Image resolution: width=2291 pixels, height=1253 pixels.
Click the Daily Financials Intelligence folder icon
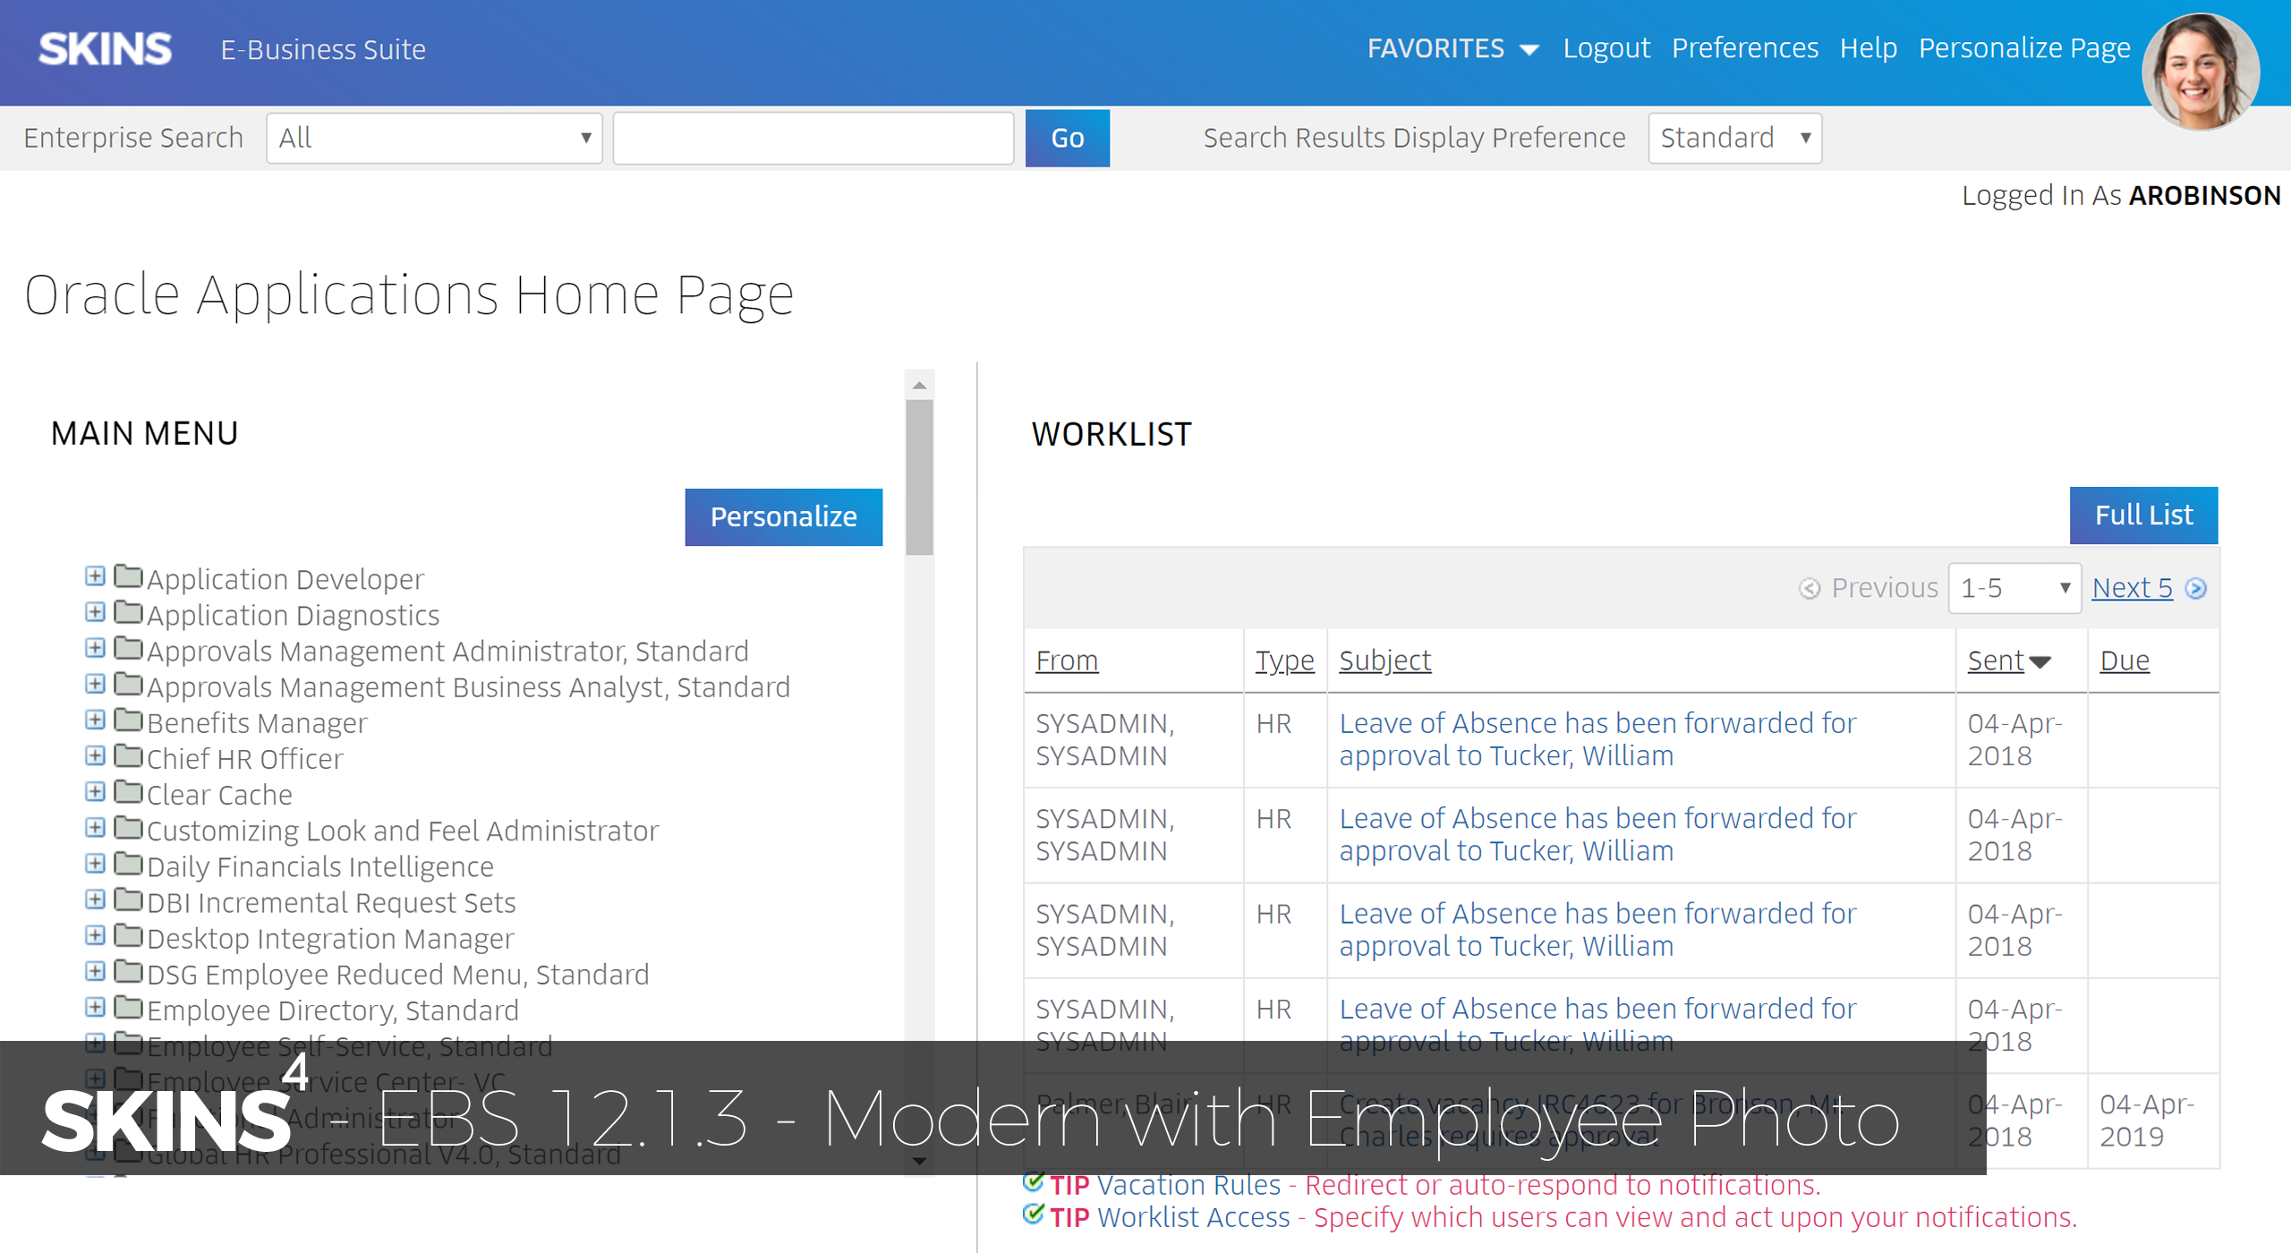tap(129, 863)
